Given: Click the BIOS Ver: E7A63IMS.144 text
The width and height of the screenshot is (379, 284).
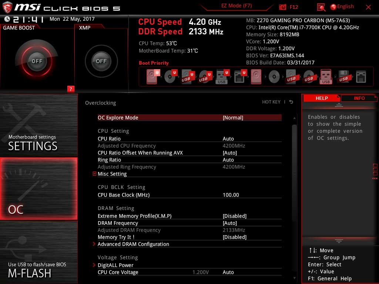Looking at the screenshot, I should [x=275, y=55].
